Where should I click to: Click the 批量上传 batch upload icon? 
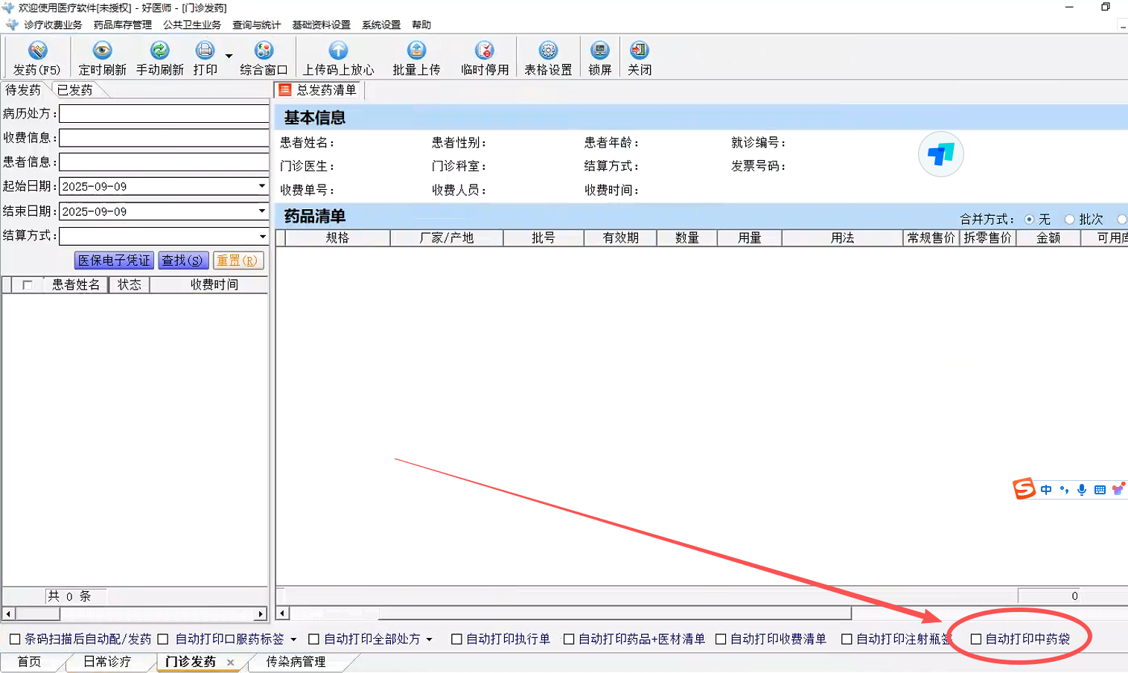(x=416, y=51)
